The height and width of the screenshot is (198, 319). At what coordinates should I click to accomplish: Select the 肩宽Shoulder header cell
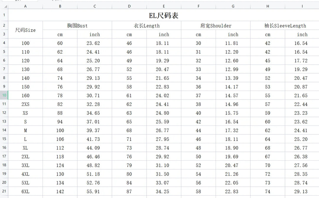pos(216,26)
